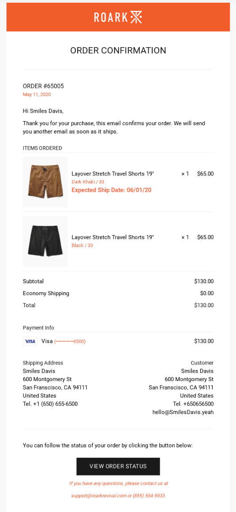The height and width of the screenshot is (512, 236).
Task: Click the hello@SmilesDavis.yeah customer email
Action: click(183, 412)
